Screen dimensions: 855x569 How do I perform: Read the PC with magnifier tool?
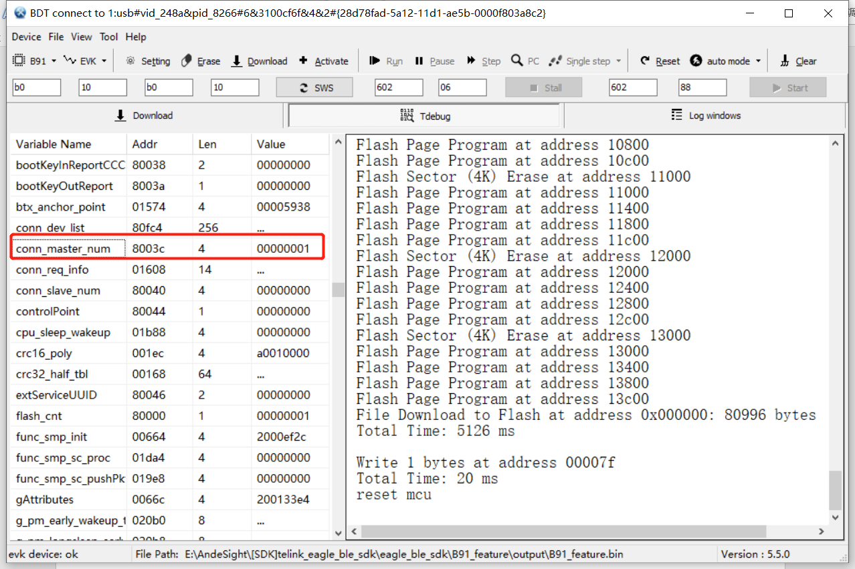pos(525,61)
